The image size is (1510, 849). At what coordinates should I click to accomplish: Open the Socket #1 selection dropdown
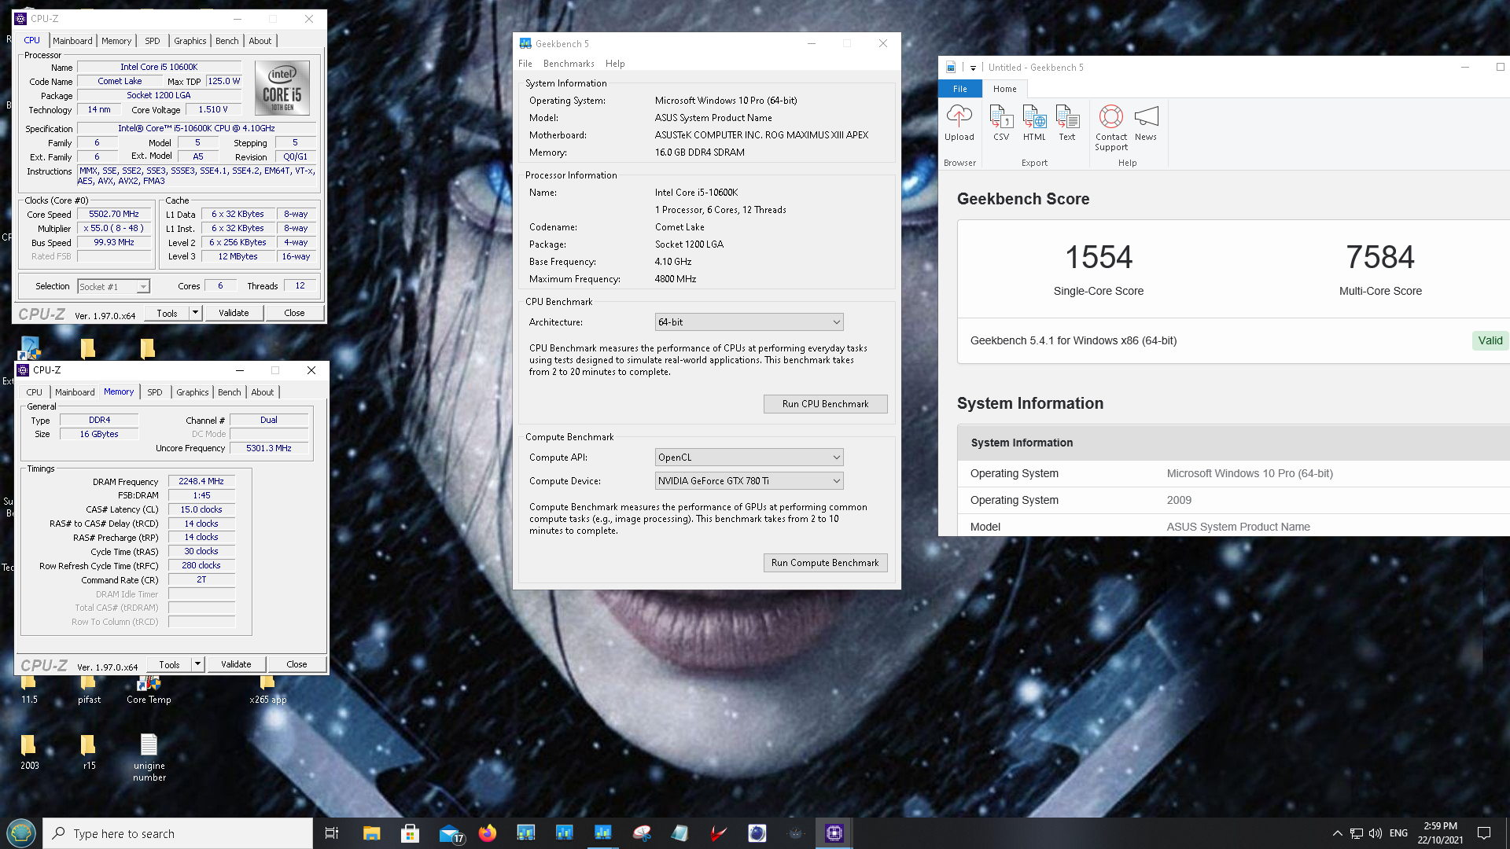(113, 287)
